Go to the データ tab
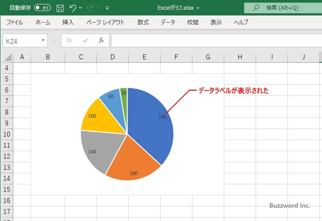The width and height of the screenshot is (322, 221). tap(168, 22)
